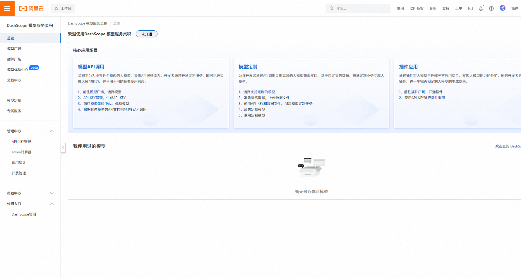Go to API-KEY管理 in the sidebar
521x278 pixels.
21,142
